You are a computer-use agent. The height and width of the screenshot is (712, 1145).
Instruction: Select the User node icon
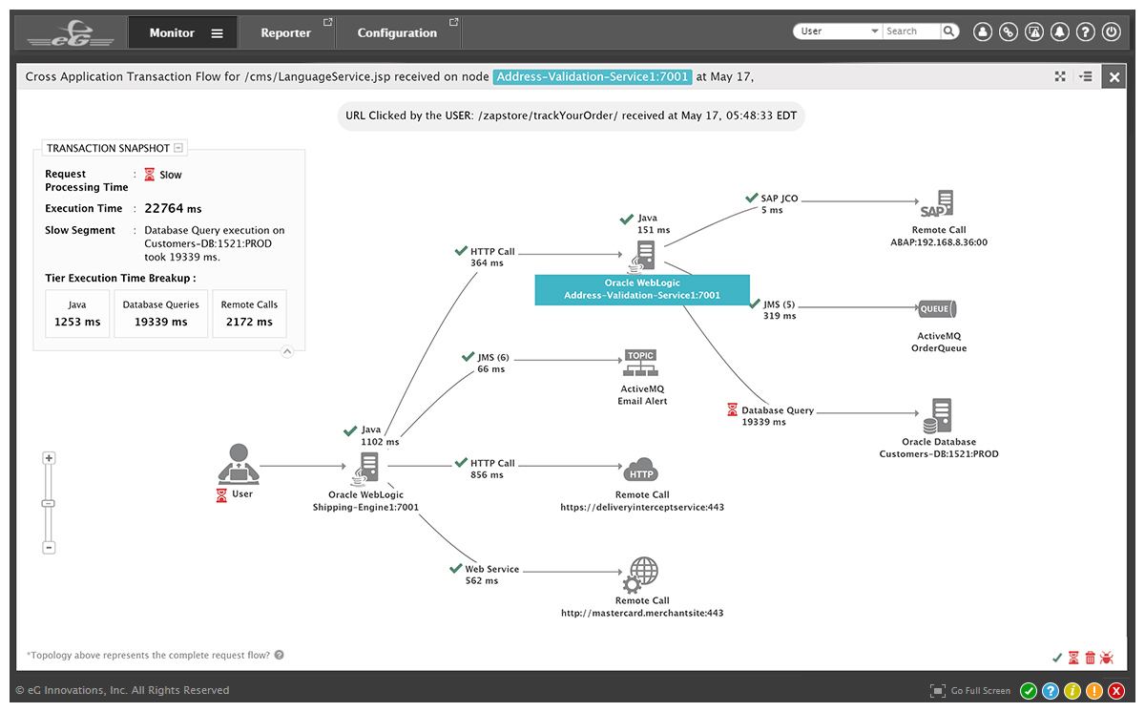pos(239,464)
